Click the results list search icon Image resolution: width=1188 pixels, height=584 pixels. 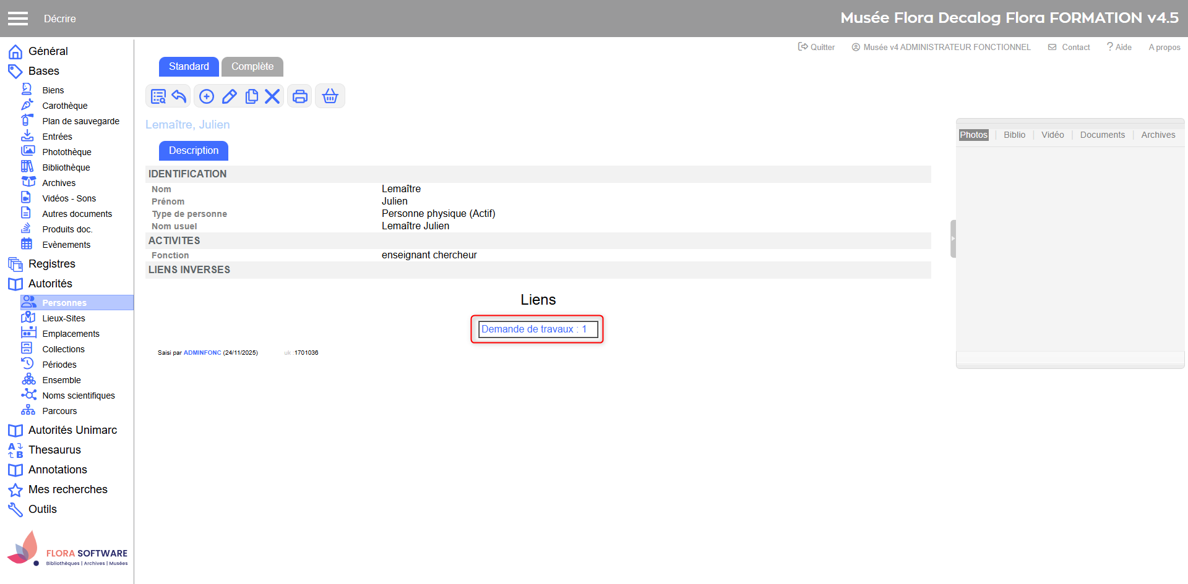[158, 96]
